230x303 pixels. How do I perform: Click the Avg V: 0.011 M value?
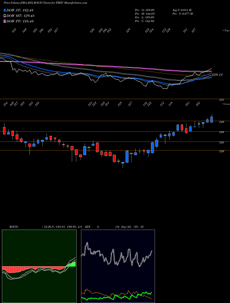coord(182,10)
